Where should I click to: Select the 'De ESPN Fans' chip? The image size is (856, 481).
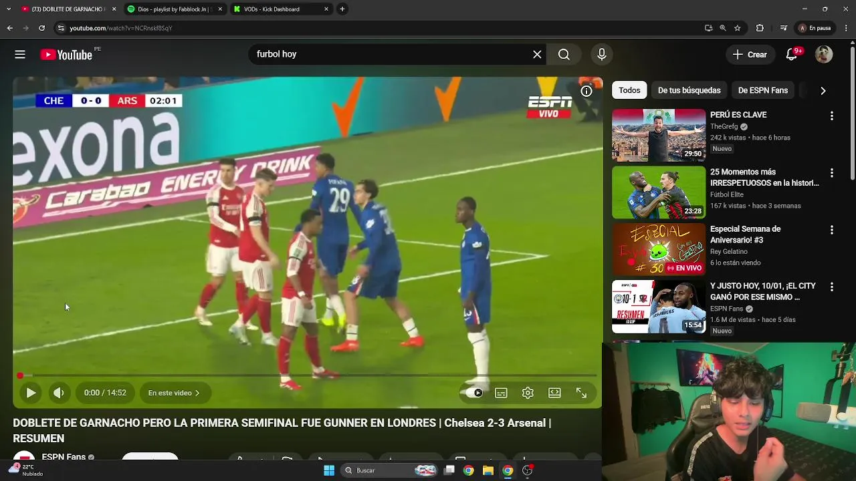pyautogui.click(x=763, y=90)
